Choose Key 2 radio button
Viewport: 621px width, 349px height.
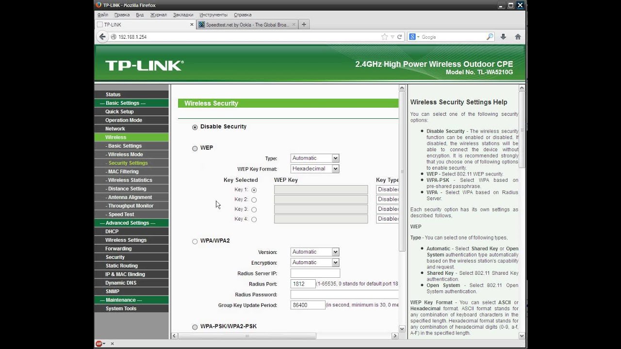254,200
